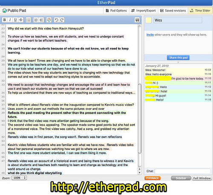
Task: Click the line 'Uses zoom in and zoom out methods'
Action: (x=56, y=109)
